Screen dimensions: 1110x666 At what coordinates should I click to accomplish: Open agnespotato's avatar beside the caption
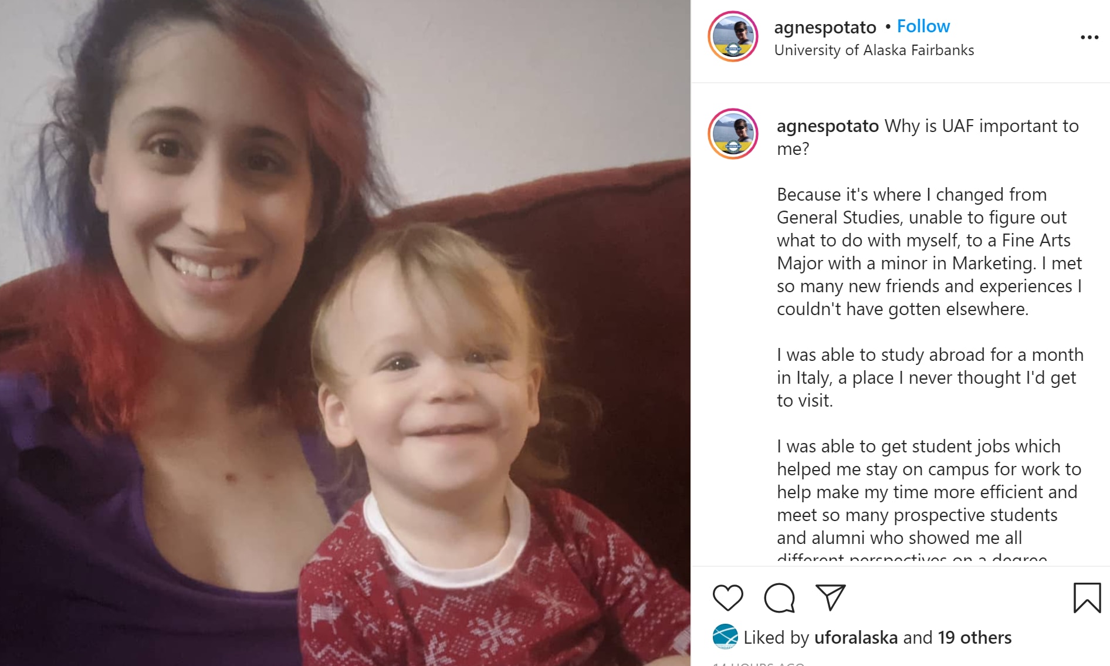coord(733,134)
